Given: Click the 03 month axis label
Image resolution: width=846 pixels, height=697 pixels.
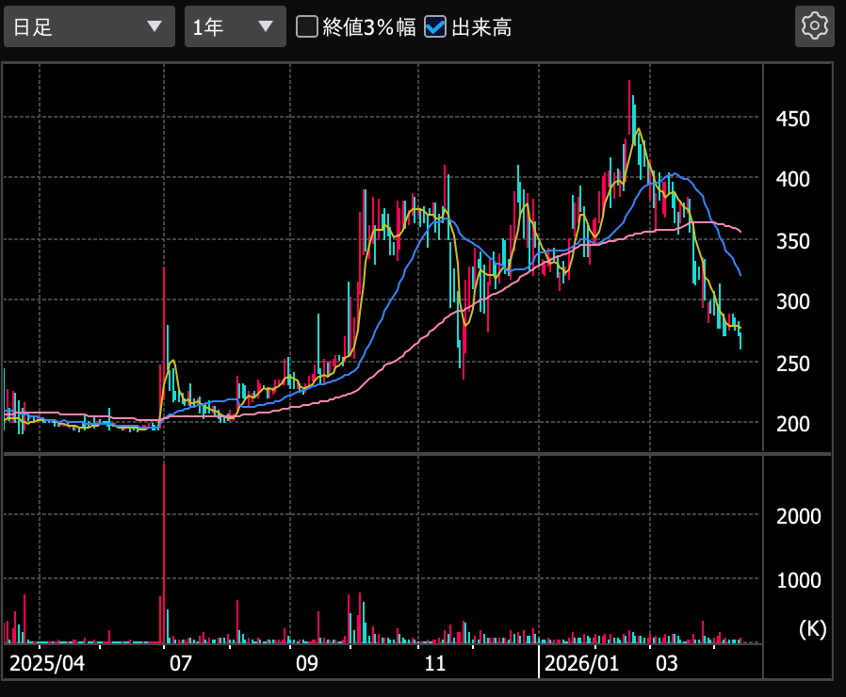Looking at the screenshot, I should (x=667, y=663).
